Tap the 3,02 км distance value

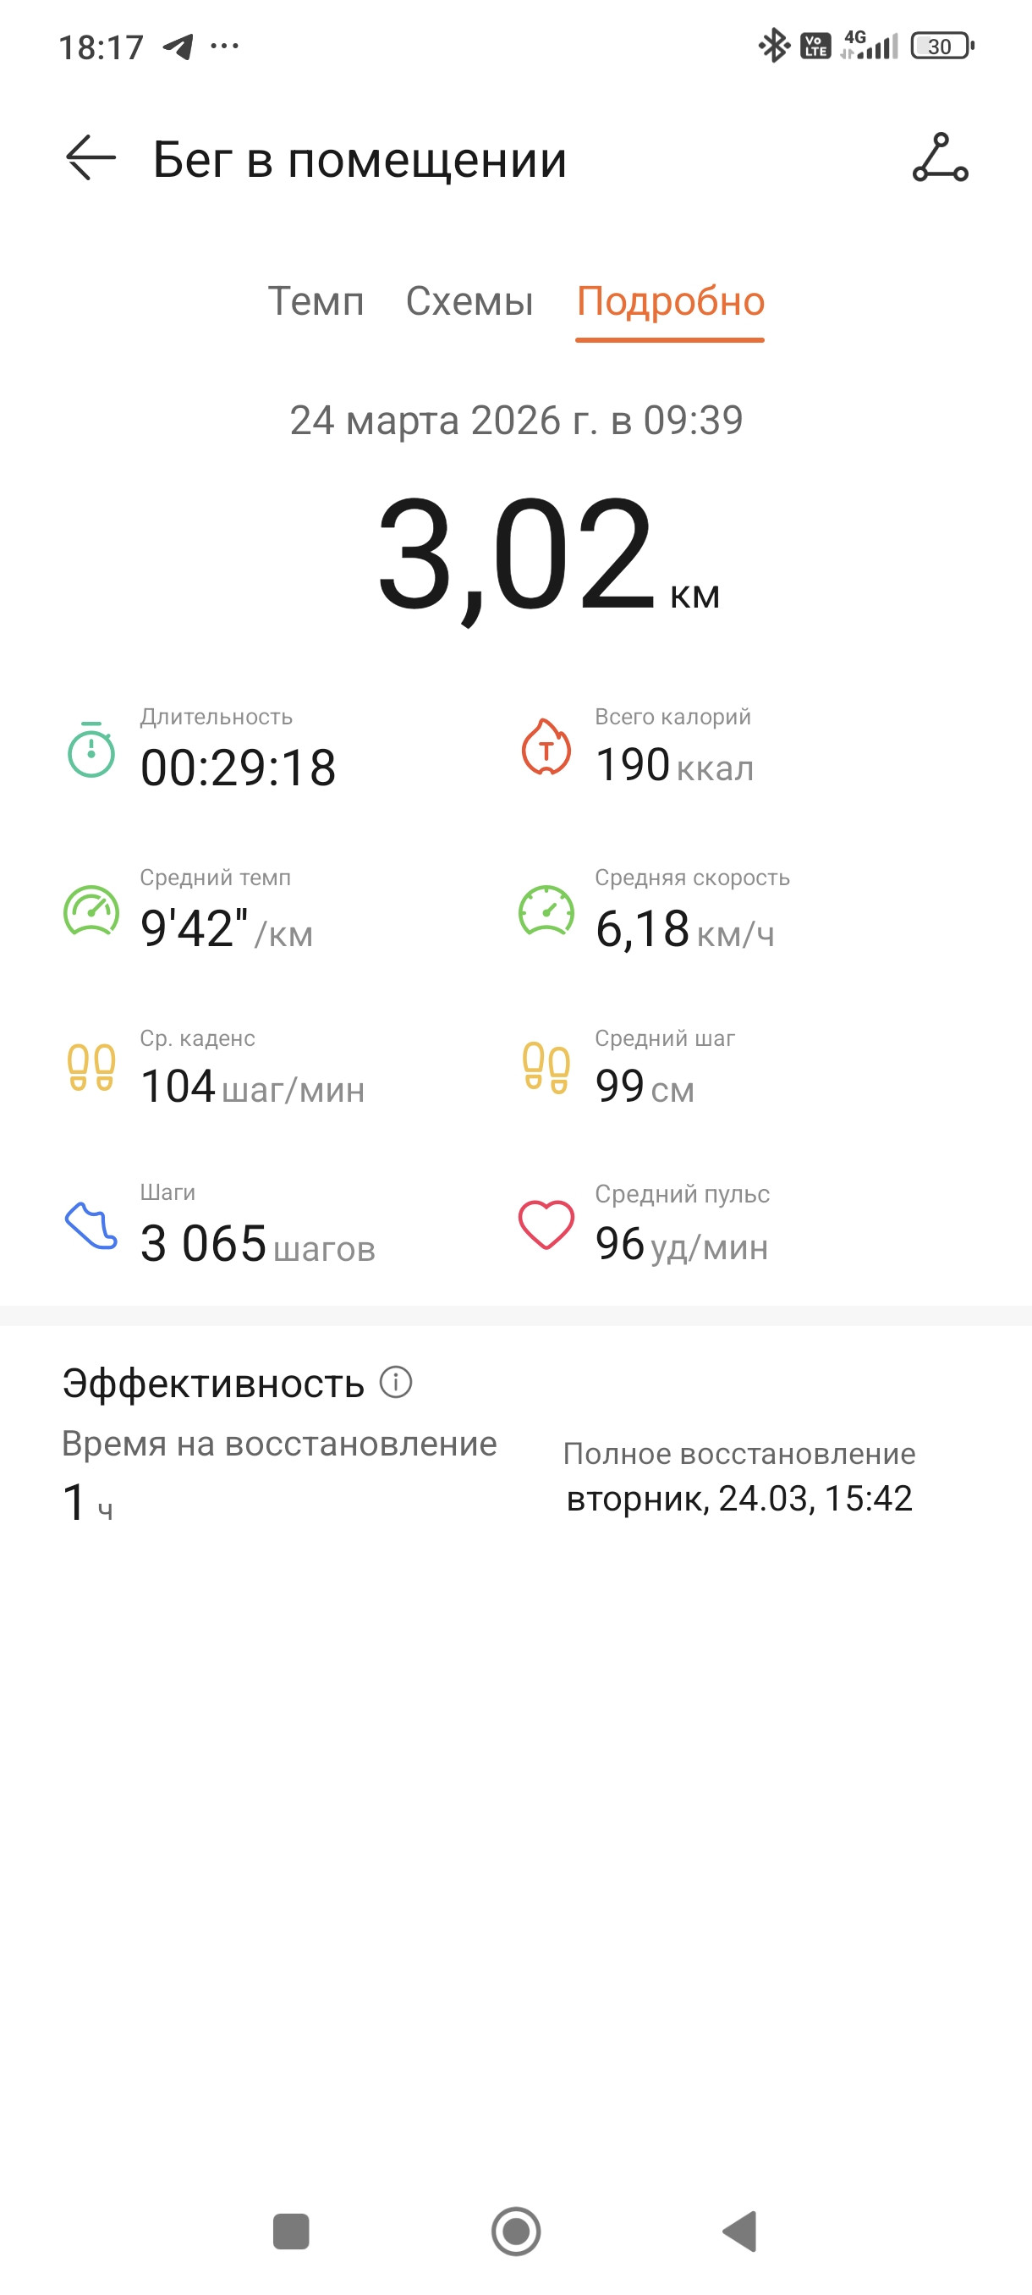pos(547,554)
